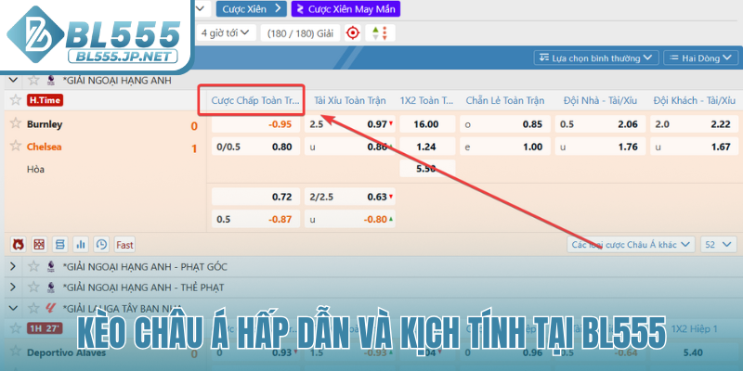
Task: Click the H.Time match status badge
Action: 45,100
